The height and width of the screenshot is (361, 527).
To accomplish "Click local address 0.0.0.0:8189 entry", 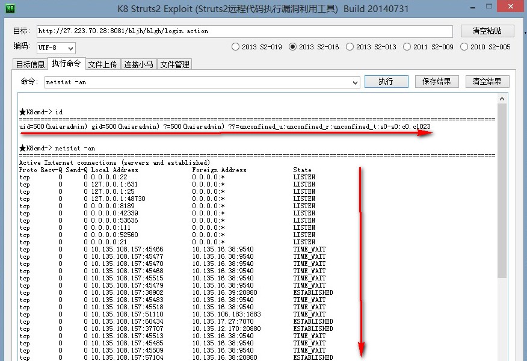I will (112, 206).
